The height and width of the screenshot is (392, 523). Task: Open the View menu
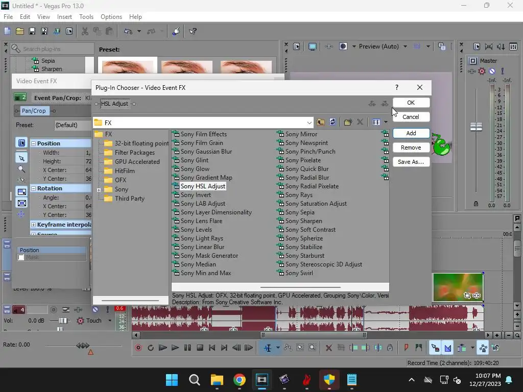[43, 17]
